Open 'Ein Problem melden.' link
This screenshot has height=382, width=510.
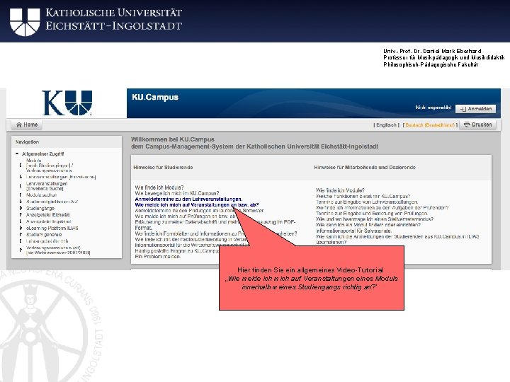pos(158,257)
